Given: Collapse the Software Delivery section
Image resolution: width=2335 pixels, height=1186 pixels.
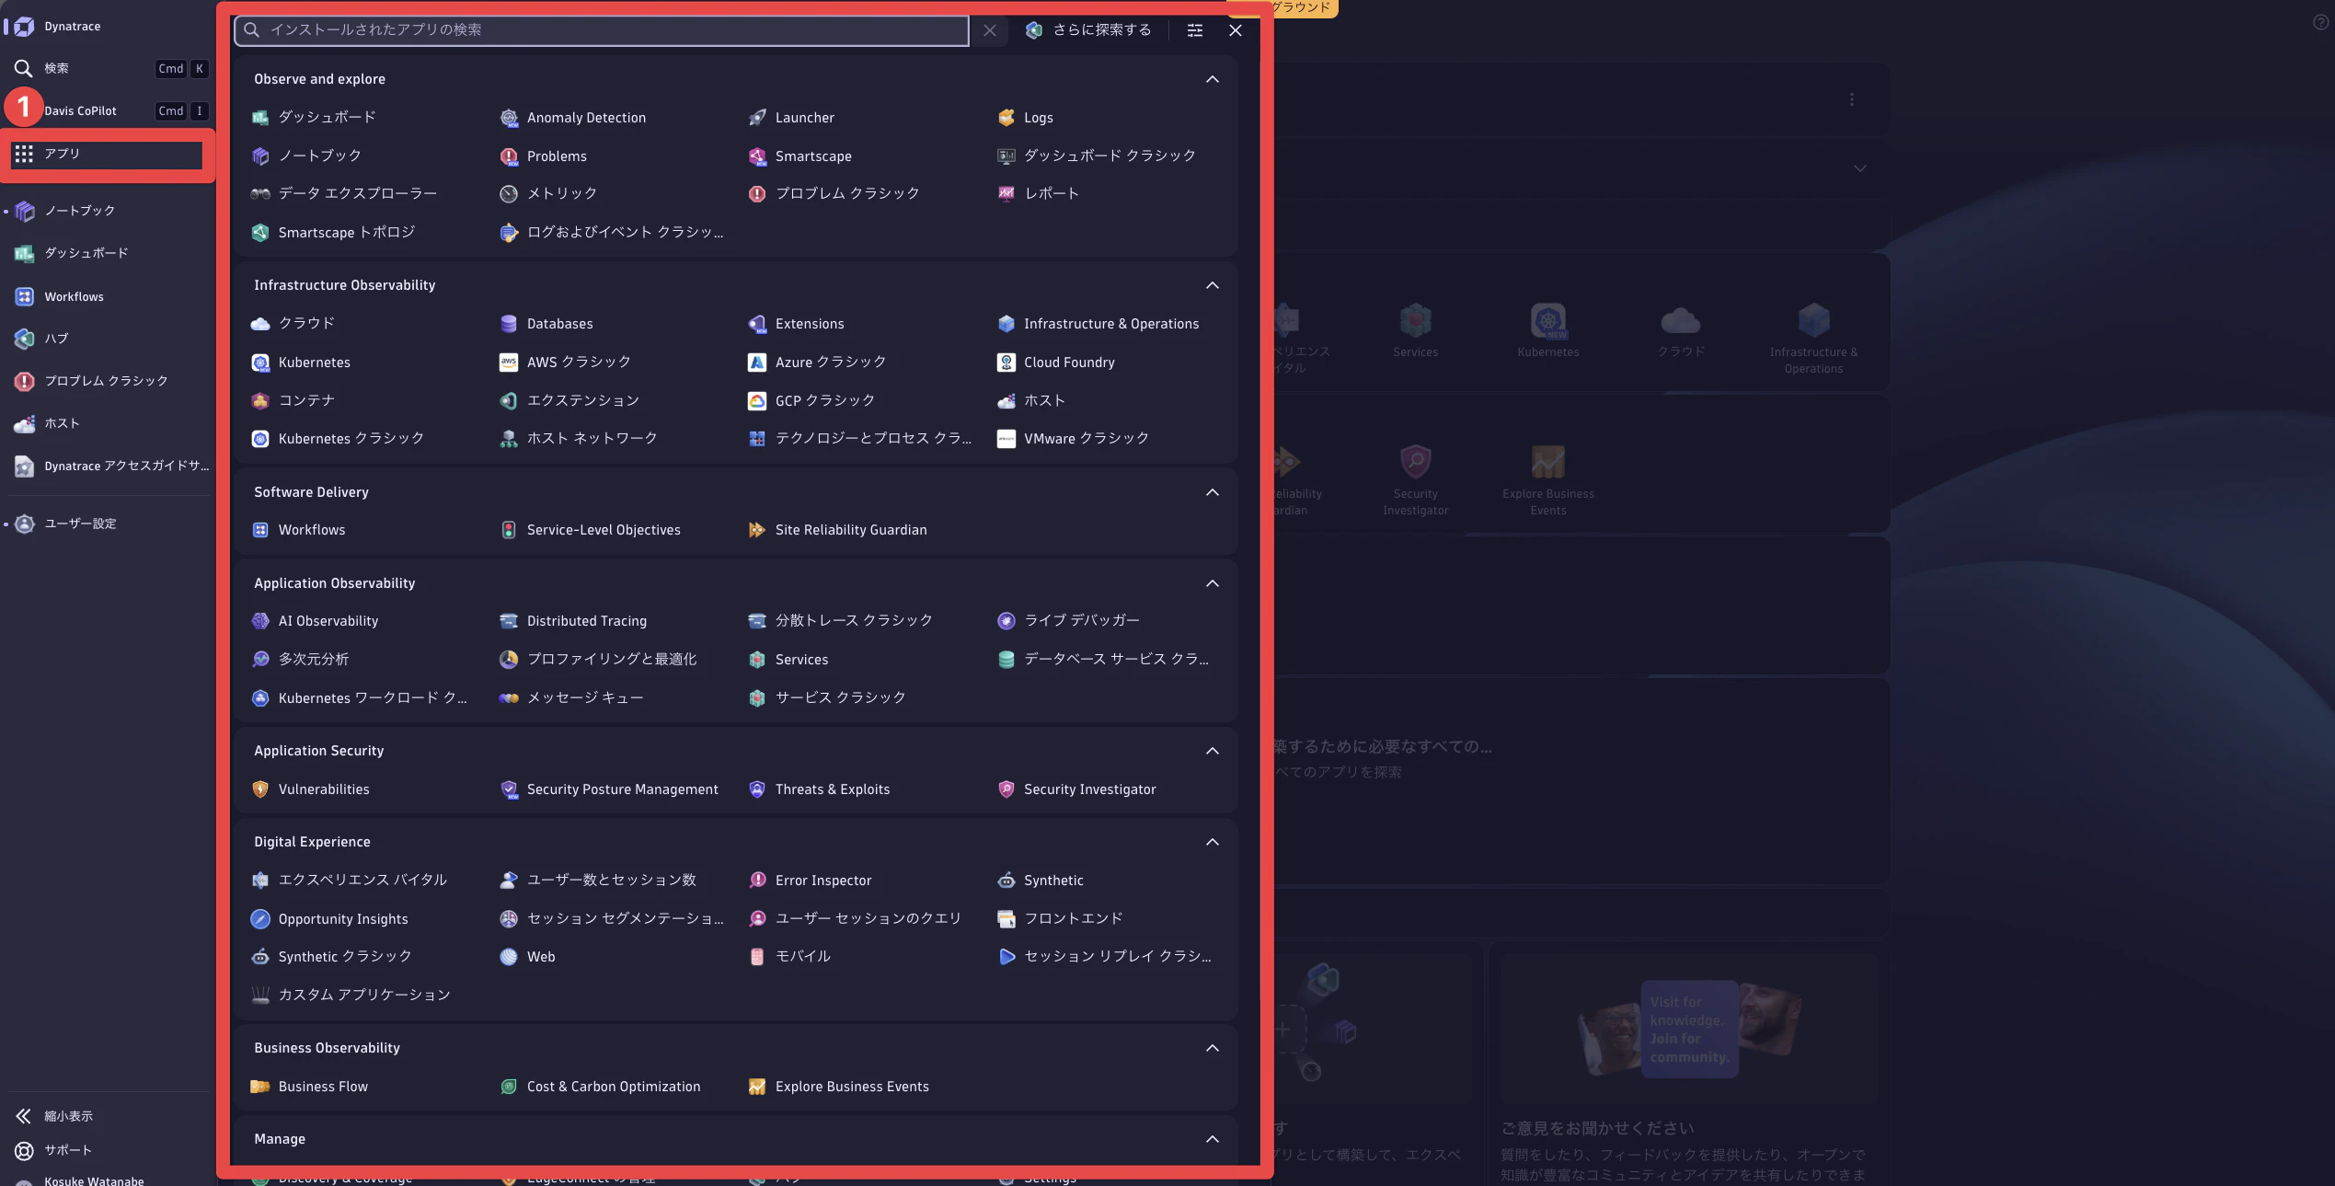Looking at the screenshot, I should 1213,492.
